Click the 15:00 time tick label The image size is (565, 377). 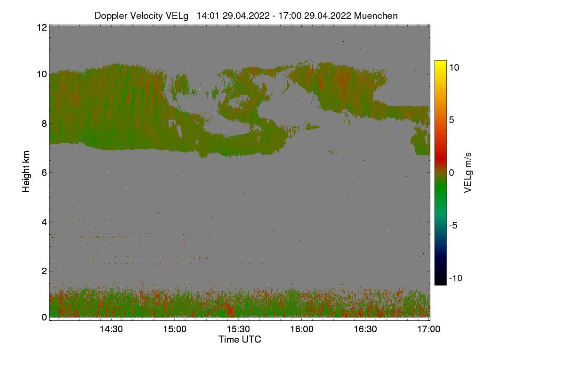tap(175, 329)
